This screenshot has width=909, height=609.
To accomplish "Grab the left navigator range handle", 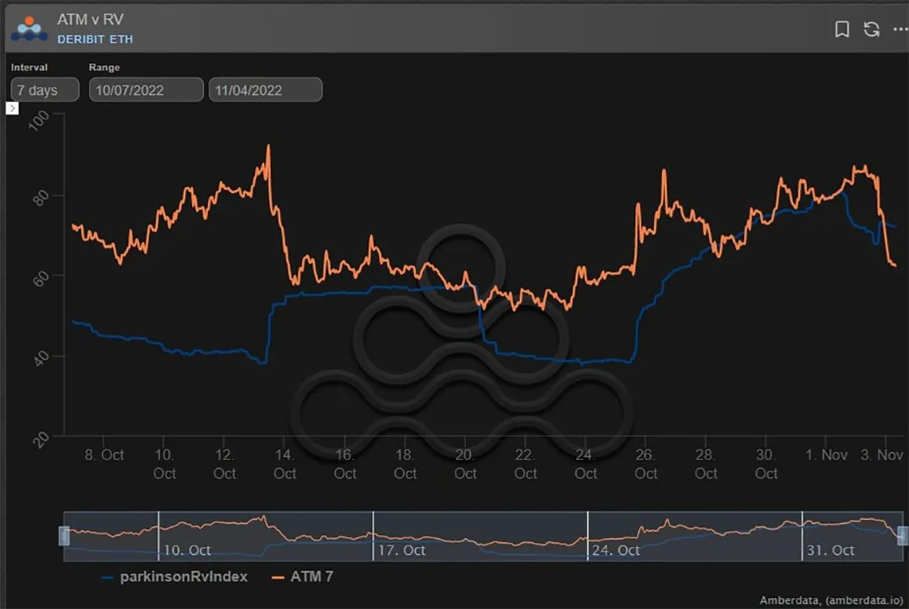I will [x=64, y=536].
